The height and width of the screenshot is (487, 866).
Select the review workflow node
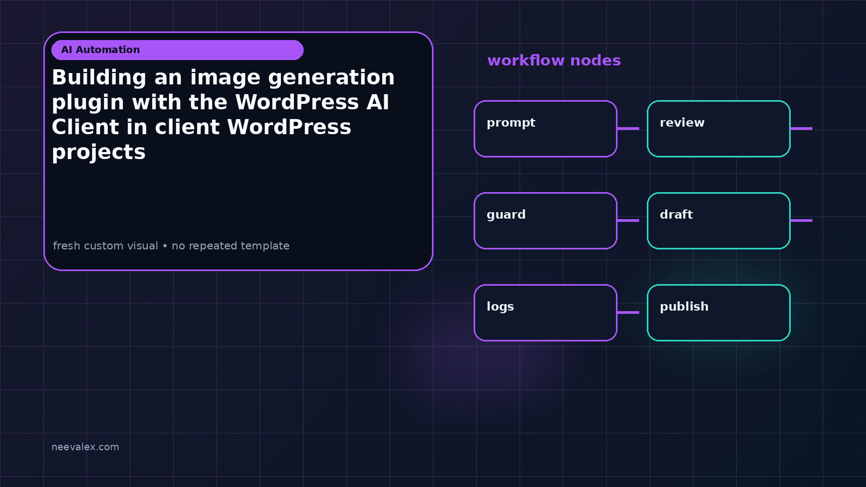pos(719,129)
